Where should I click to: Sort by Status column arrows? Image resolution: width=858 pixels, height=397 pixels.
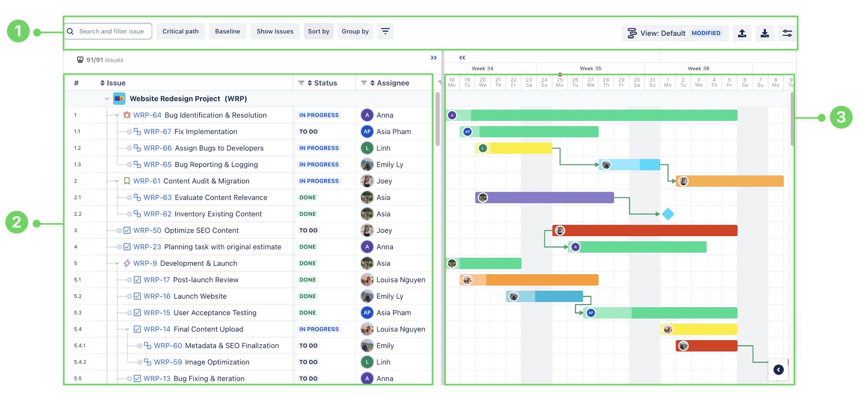[x=310, y=83]
